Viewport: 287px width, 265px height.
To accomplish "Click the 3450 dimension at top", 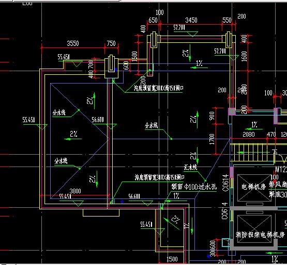I will 191,20.
